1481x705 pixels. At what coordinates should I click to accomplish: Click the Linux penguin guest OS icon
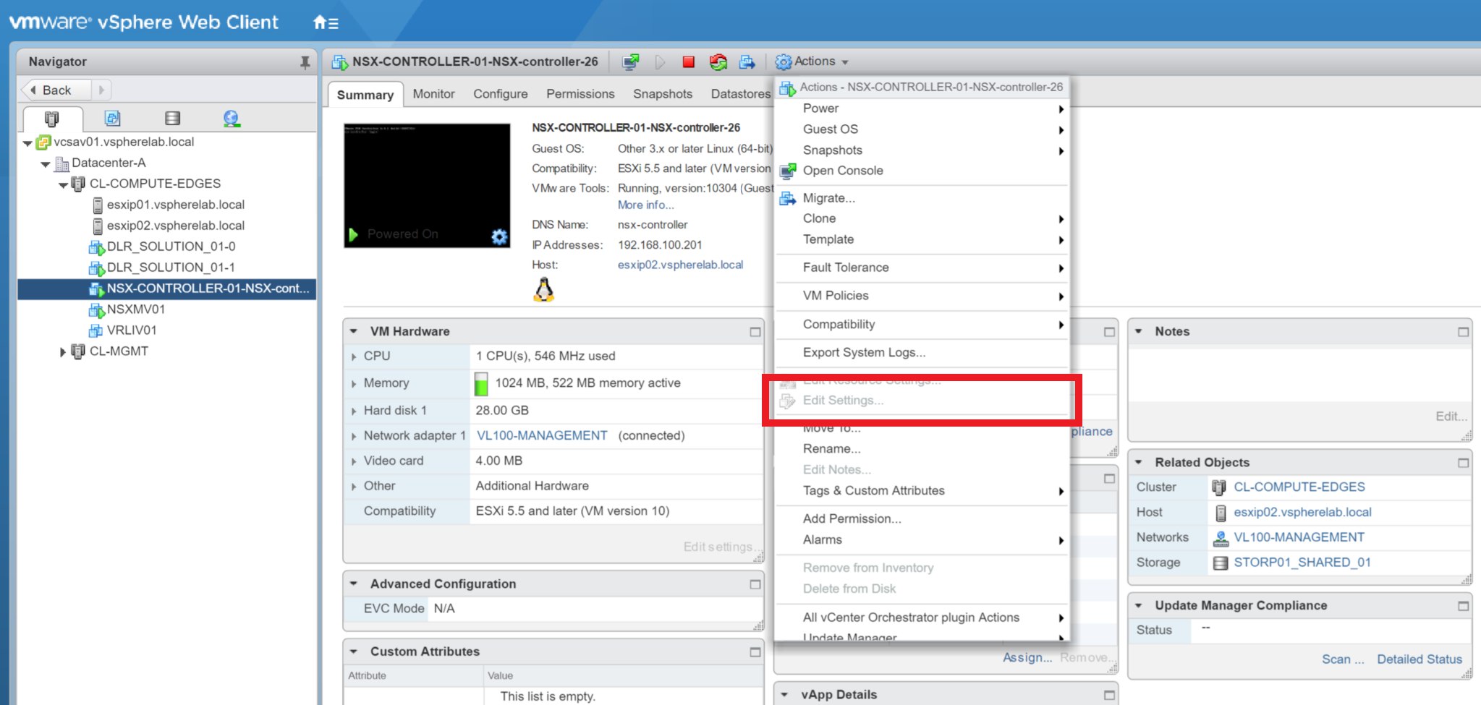pyautogui.click(x=544, y=289)
